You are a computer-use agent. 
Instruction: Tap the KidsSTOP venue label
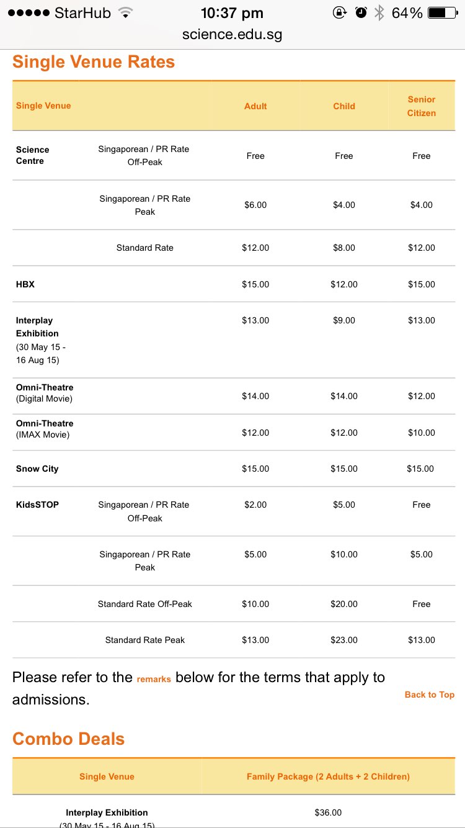tap(37, 505)
